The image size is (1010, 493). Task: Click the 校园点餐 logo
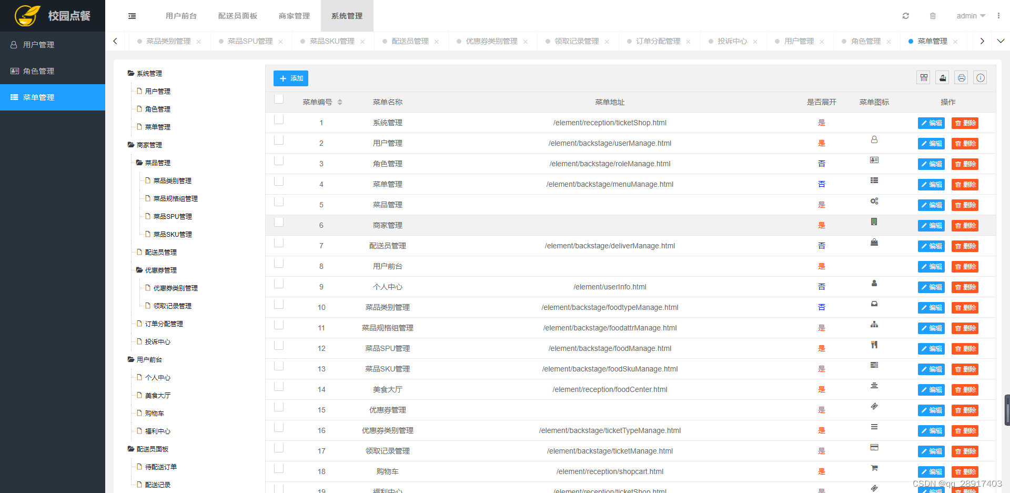tap(53, 16)
